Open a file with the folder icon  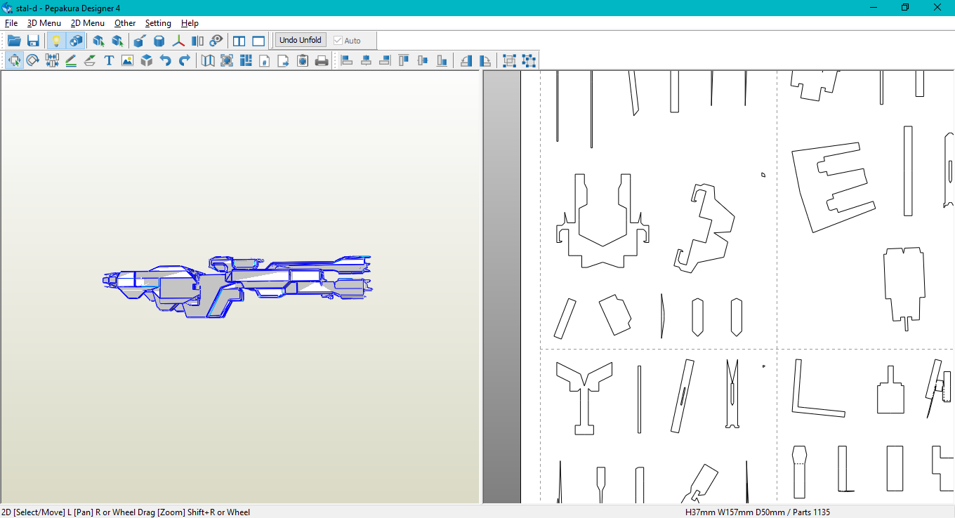click(14, 41)
